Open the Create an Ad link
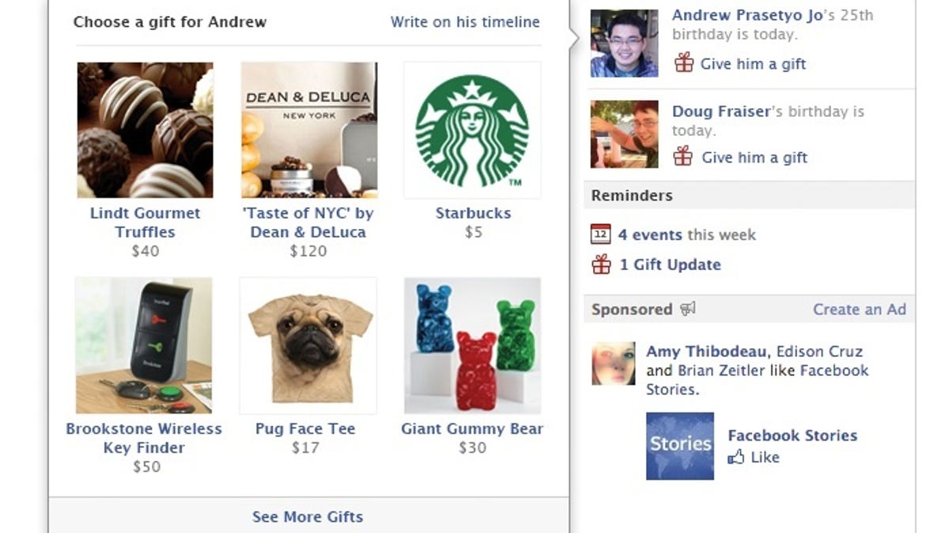The width and height of the screenshot is (949, 533). pyautogui.click(x=860, y=310)
